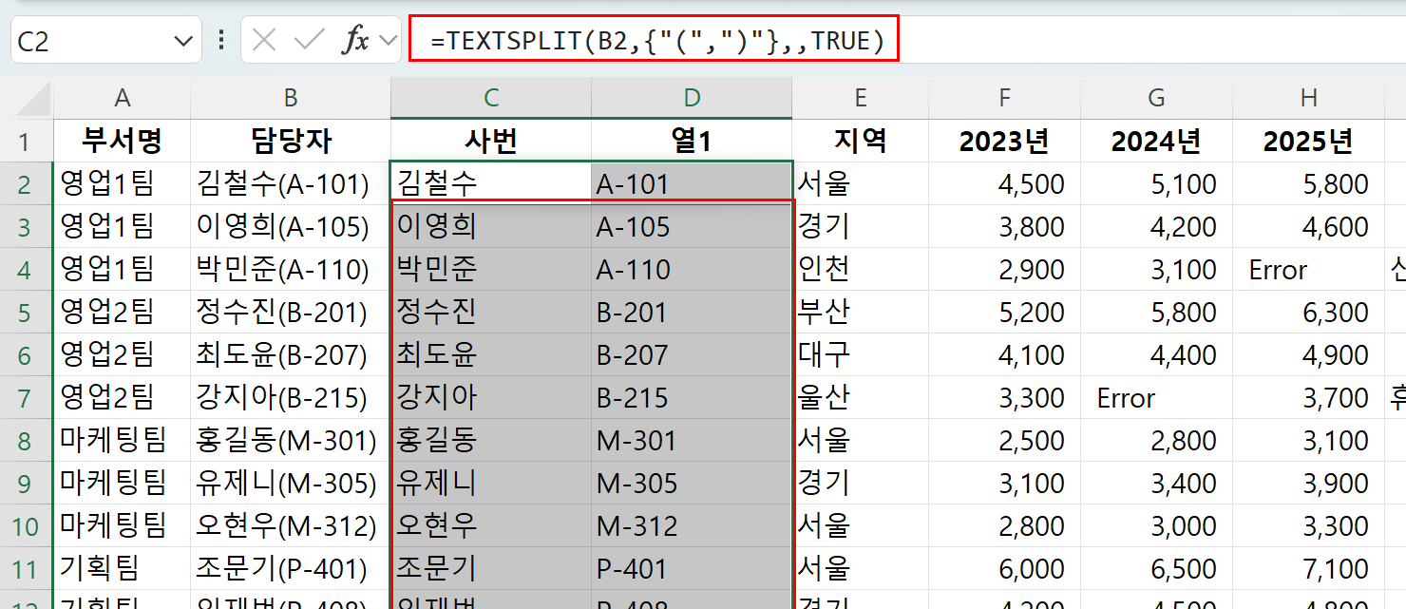Click header cell 지역
The height and width of the screenshot is (609, 1406).
[x=861, y=142]
